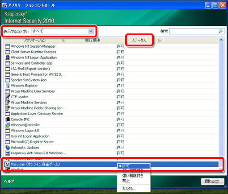Click the Kaspersky Anti-Virus GUI Windows icon
The height and width of the screenshot is (194, 228).
(8, 153)
